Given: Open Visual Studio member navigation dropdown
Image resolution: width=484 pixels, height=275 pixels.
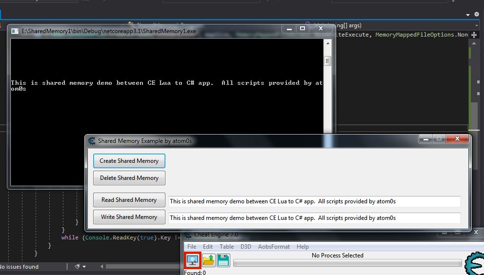Looking at the screenshot, I should tap(477, 25).
